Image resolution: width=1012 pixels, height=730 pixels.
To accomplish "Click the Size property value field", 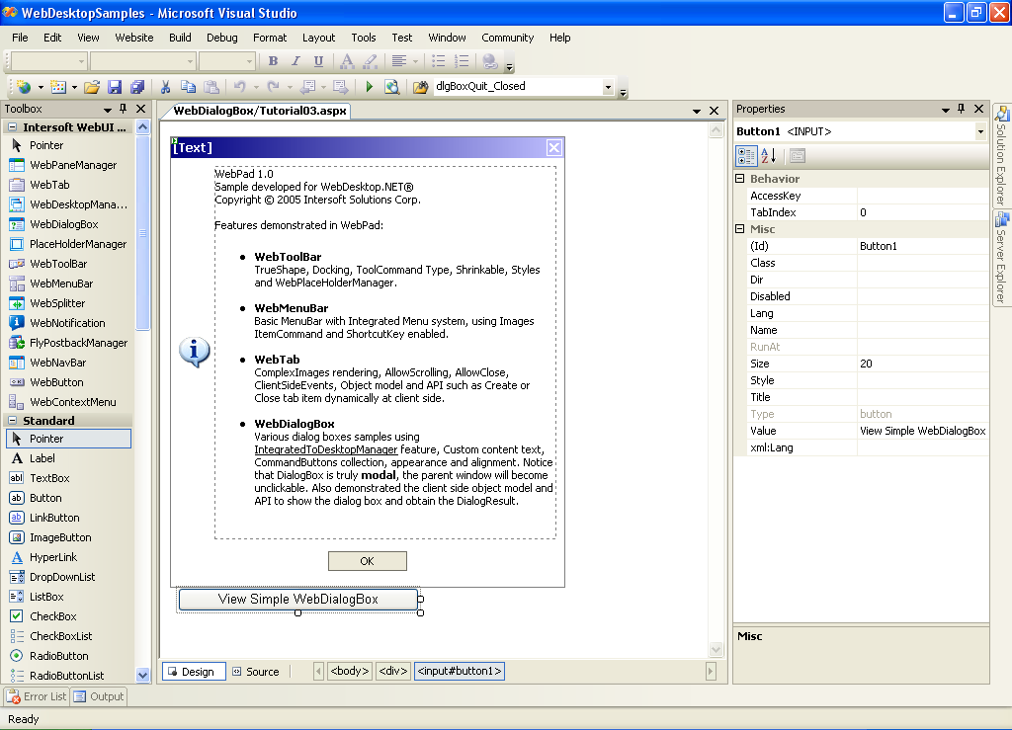I will (x=921, y=364).
